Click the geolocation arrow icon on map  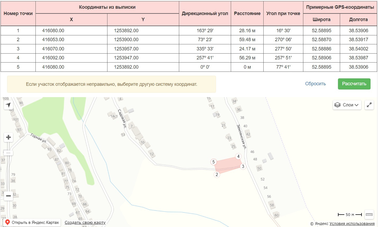pyautogui.click(x=8, y=105)
